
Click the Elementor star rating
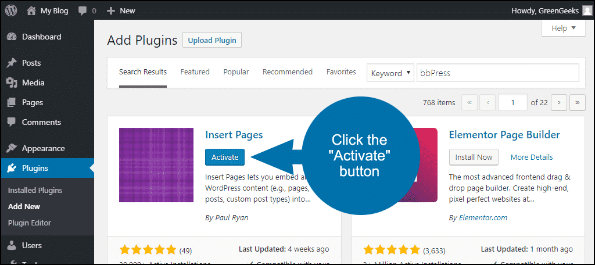(x=392, y=250)
